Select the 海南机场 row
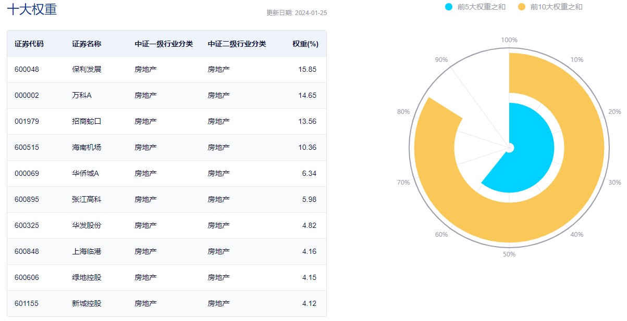This screenshot has width=627, height=321. click(x=87, y=147)
